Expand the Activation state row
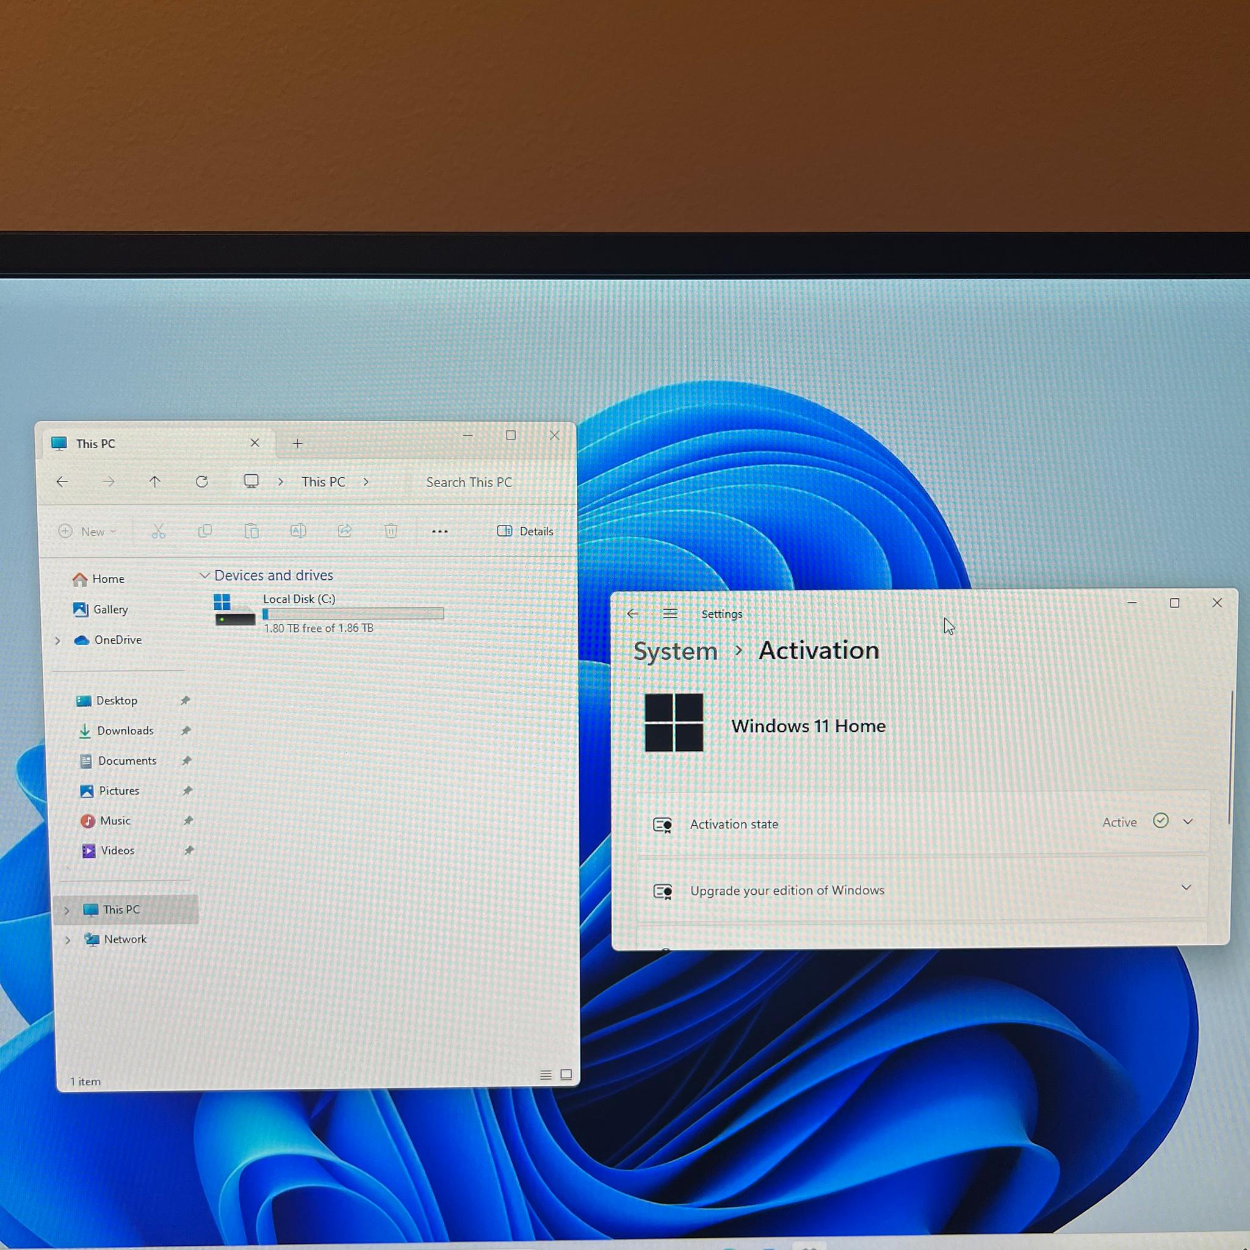 pyautogui.click(x=1188, y=822)
